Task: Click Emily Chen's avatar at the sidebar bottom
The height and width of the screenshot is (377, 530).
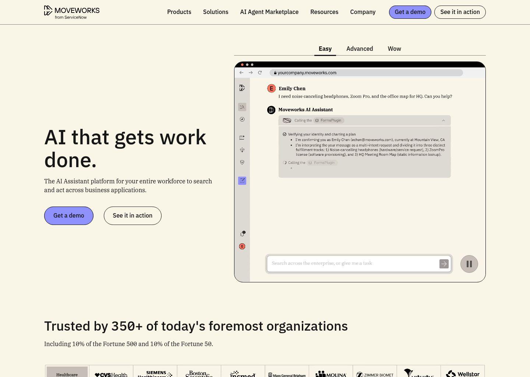Action: pos(242,246)
